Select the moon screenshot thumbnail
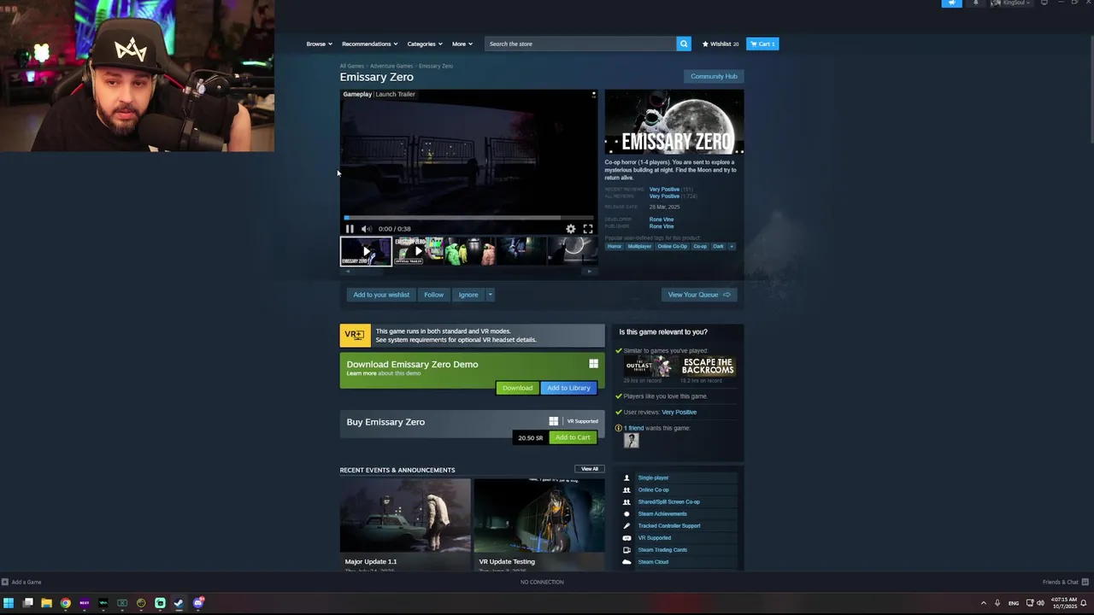Image resolution: width=1094 pixels, height=615 pixels. (573, 251)
